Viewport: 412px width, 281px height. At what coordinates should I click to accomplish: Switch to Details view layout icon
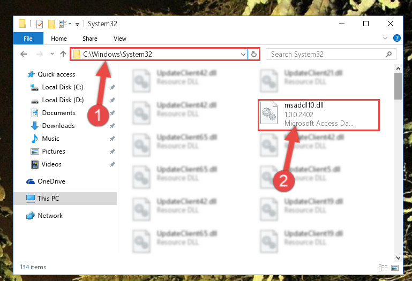pyautogui.click(x=383, y=268)
